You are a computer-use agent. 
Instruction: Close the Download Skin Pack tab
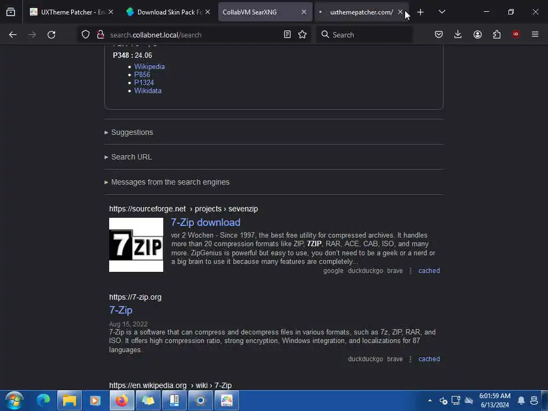coord(208,12)
